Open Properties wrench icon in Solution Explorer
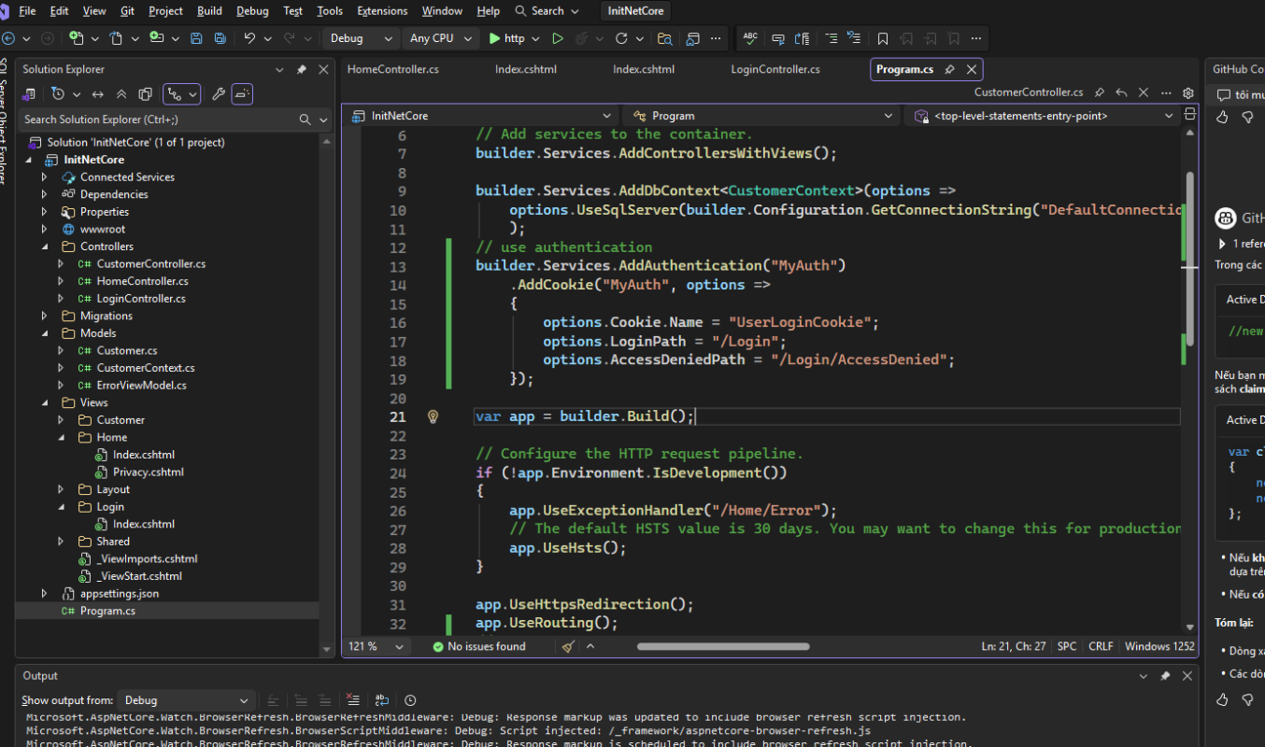This screenshot has height=747, width=1265. click(218, 94)
